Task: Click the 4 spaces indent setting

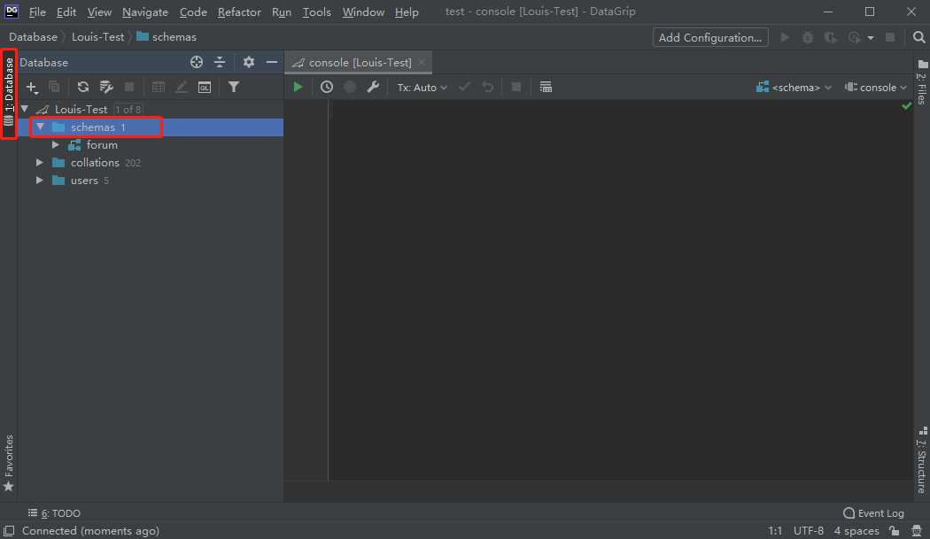Action: [x=856, y=531]
